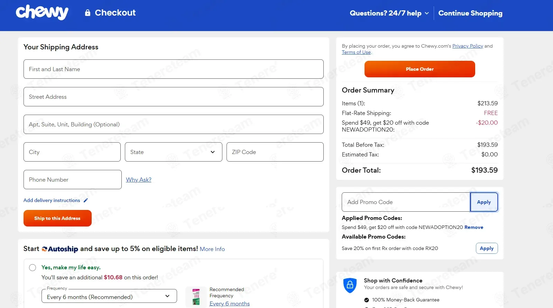Click Ship to this Address button
Screen dimensions: 553x308
point(57,218)
